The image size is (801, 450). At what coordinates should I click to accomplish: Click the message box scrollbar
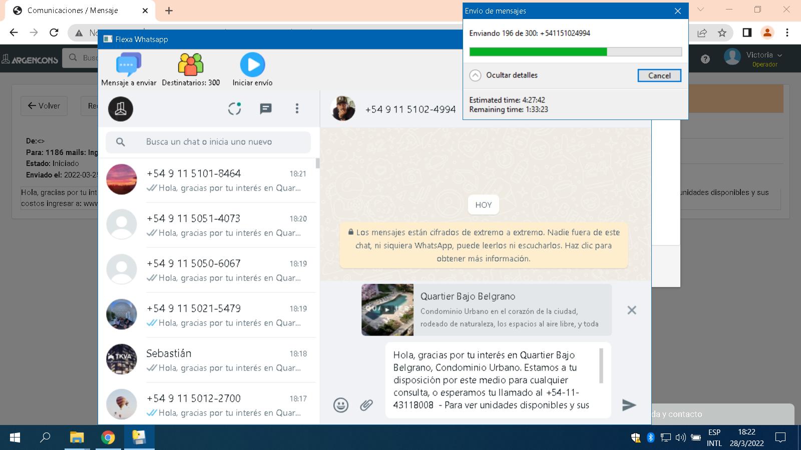(601, 365)
